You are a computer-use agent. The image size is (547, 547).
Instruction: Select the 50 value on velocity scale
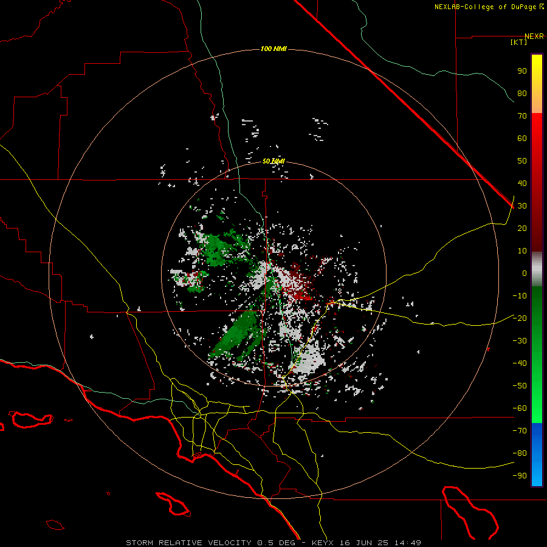(522, 161)
